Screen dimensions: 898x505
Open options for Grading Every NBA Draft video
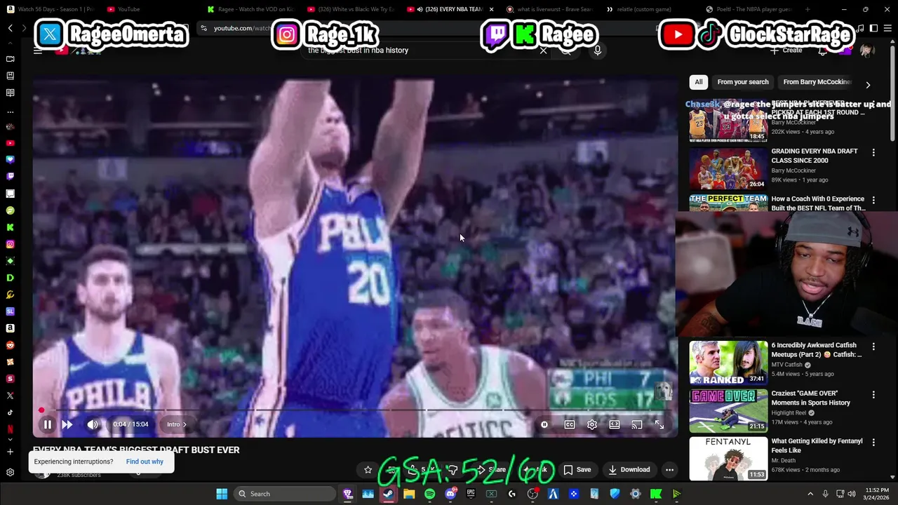point(873,152)
